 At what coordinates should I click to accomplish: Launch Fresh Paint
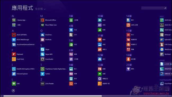(x=18, y=59)
